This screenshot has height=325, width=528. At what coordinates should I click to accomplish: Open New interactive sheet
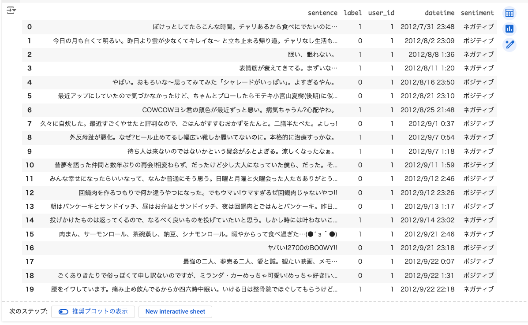pyautogui.click(x=175, y=311)
